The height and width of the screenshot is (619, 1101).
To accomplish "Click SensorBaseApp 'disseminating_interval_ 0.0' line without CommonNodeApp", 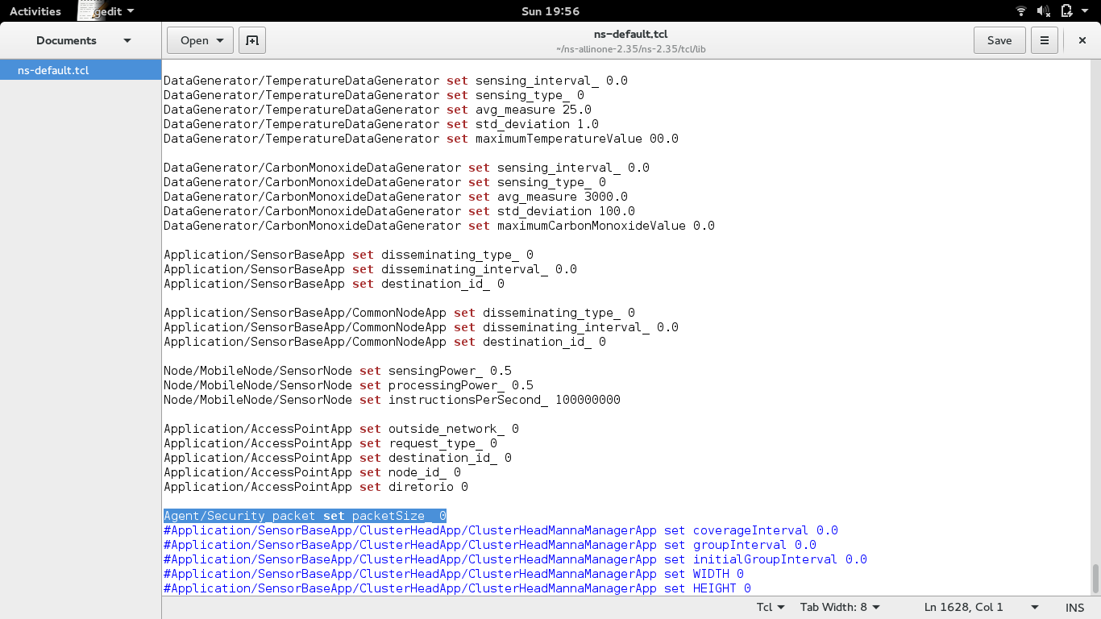I will point(370,269).
